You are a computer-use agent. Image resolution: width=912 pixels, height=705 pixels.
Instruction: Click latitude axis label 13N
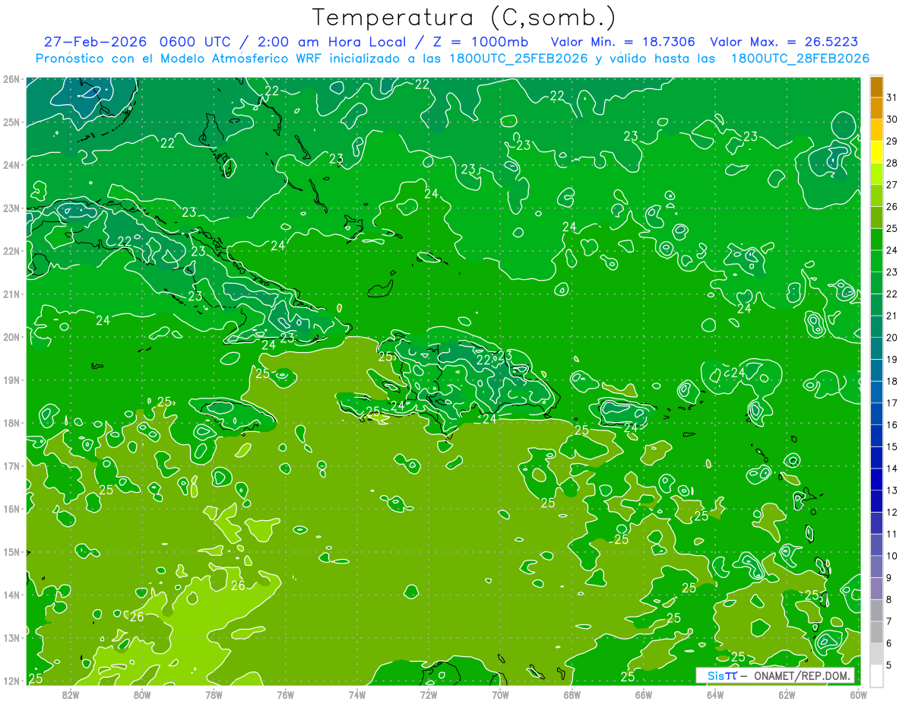click(11, 637)
